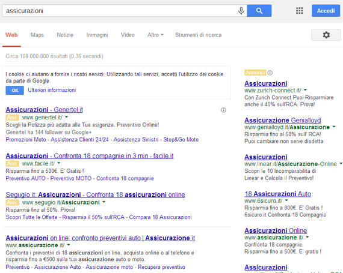Image resolution: width=343 pixels, height=273 pixels.
Task: Expand the arrow next to www.assicurazione.it/ in main results
Action: 69,245
